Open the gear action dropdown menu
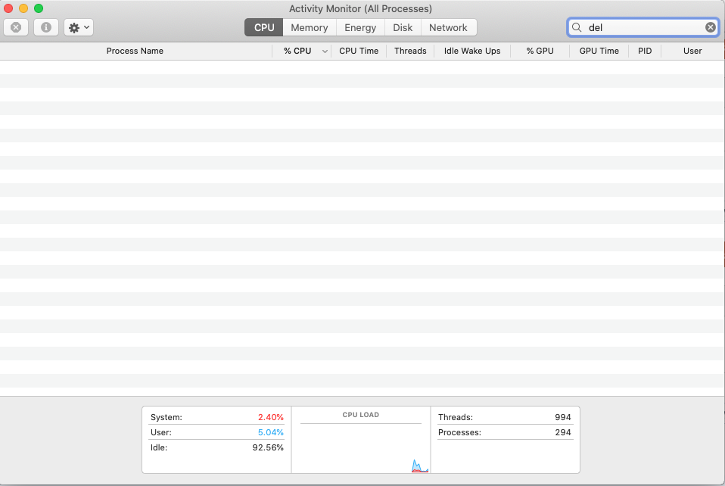This screenshot has width=725, height=486. click(x=79, y=27)
